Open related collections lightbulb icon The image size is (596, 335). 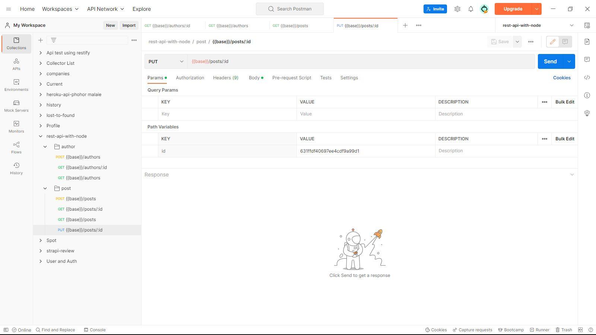[x=587, y=113]
